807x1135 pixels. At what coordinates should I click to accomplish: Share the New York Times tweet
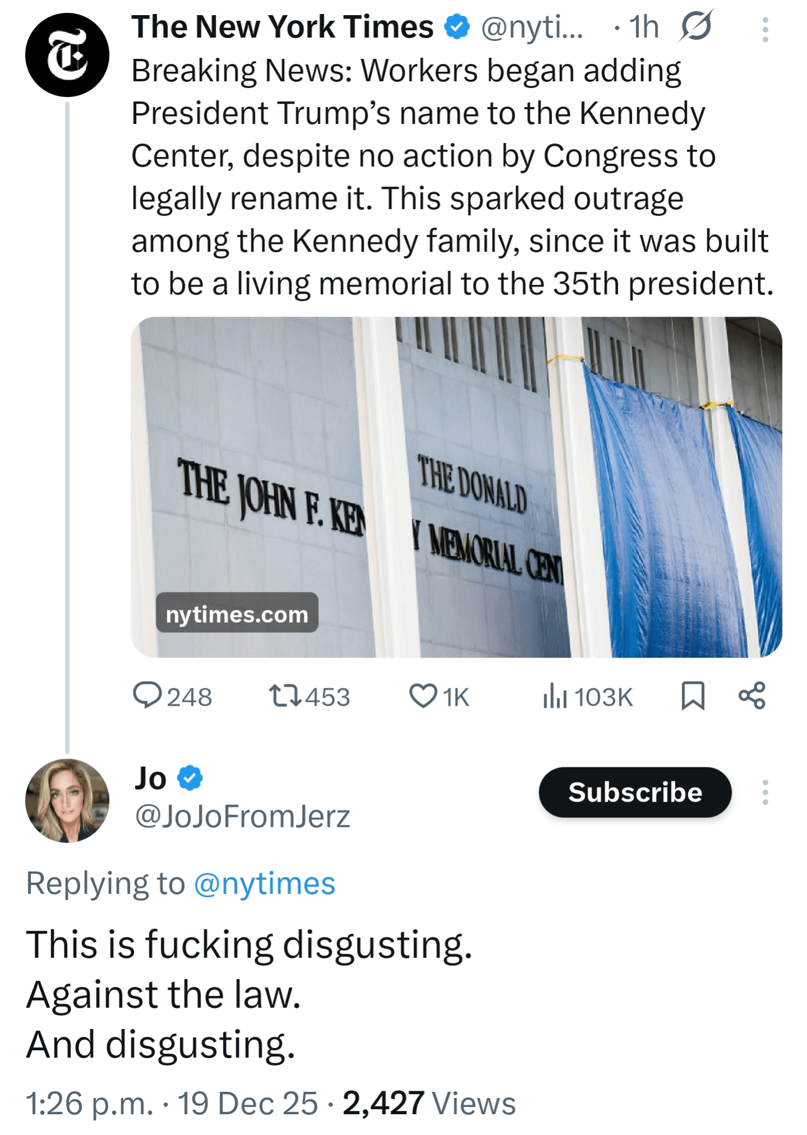coord(752,696)
